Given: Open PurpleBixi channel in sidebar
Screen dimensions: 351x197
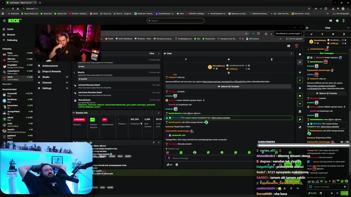Looking at the screenshot, I should click(17, 66).
